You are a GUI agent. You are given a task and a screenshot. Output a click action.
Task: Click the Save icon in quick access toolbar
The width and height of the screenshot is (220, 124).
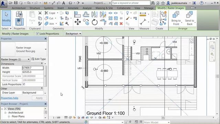coord(16,3)
